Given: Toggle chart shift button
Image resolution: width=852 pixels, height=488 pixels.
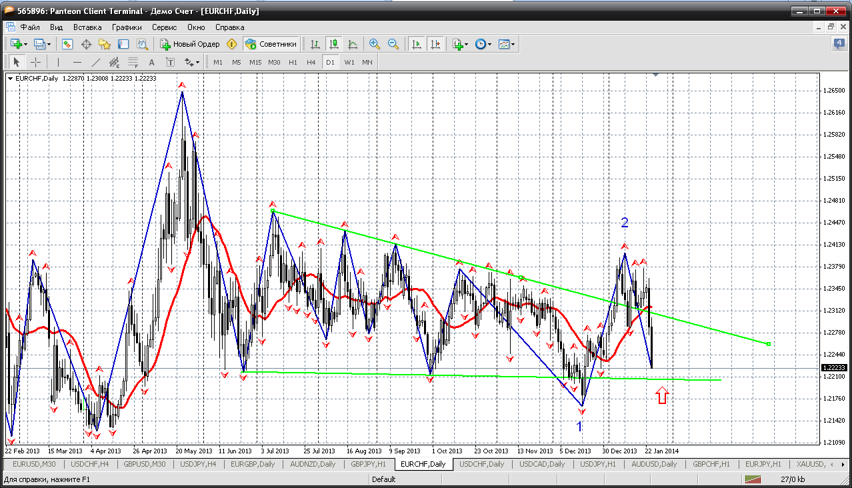Looking at the screenshot, I should pyautogui.click(x=435, y=44).
